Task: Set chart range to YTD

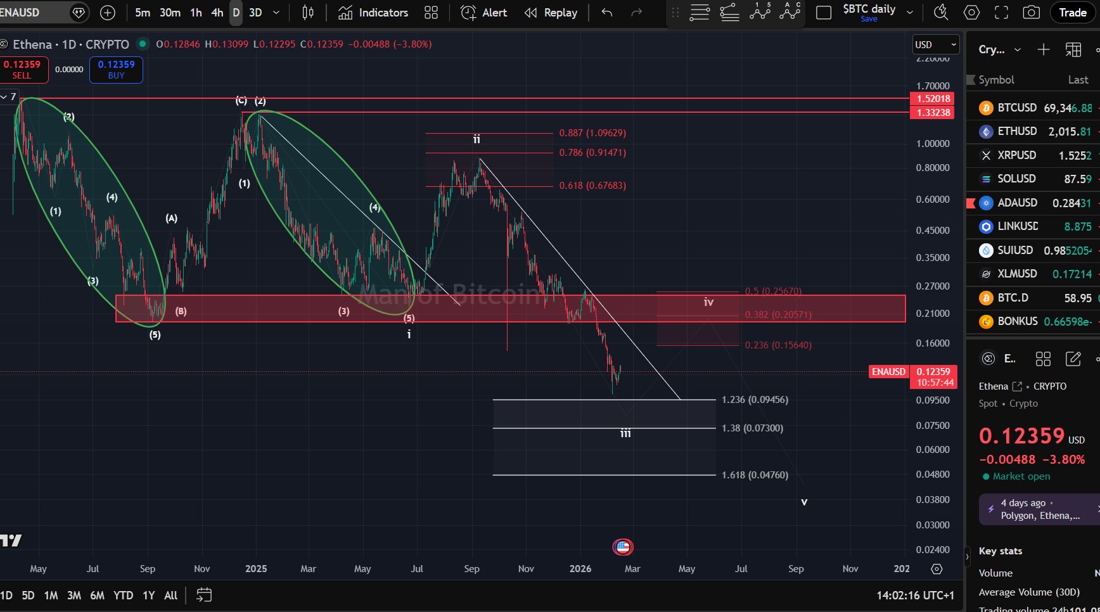Action: tap(123, 596)
